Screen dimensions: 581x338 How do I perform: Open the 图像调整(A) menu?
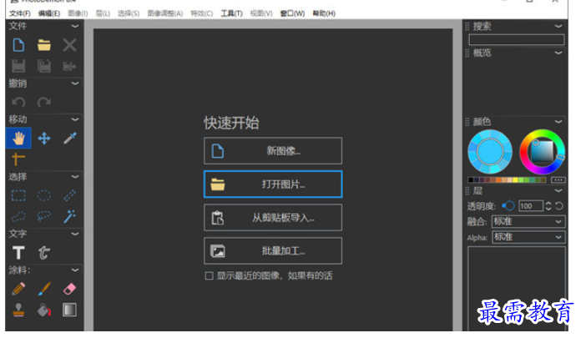(x=165, y=13)
